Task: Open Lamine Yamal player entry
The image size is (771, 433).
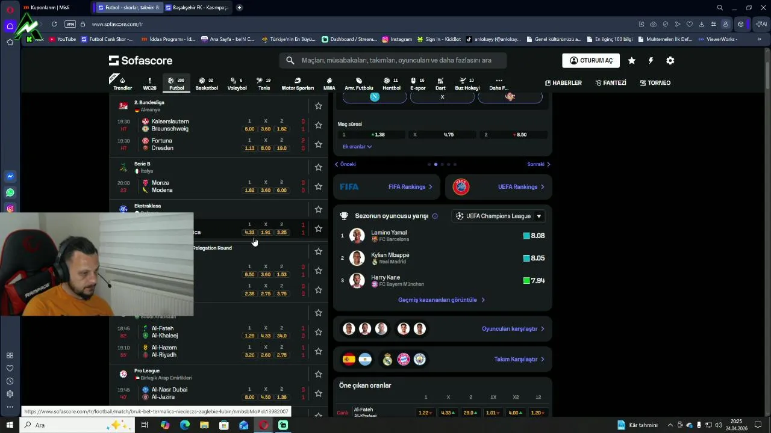Action: point(443,236)
